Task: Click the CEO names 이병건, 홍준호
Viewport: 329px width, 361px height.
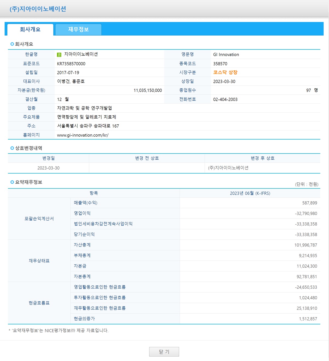Action: (x=71, y=81)
